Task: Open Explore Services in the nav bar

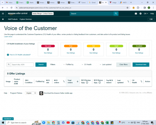Action: (x=26, y=19)
